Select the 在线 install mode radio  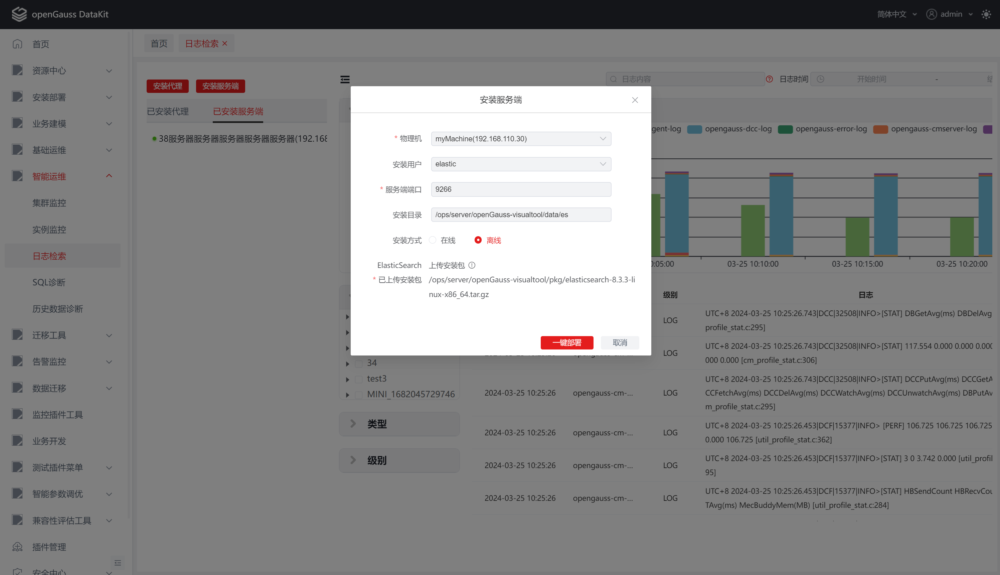coord(433,240)
